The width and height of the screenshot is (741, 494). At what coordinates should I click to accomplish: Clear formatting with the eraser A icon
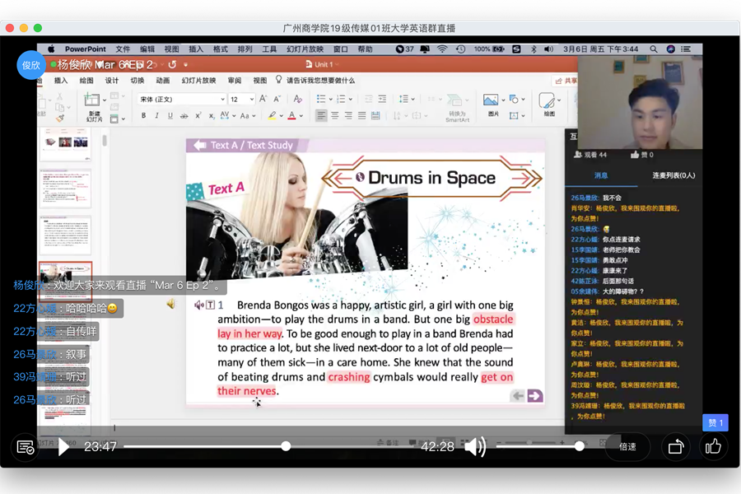298,99
